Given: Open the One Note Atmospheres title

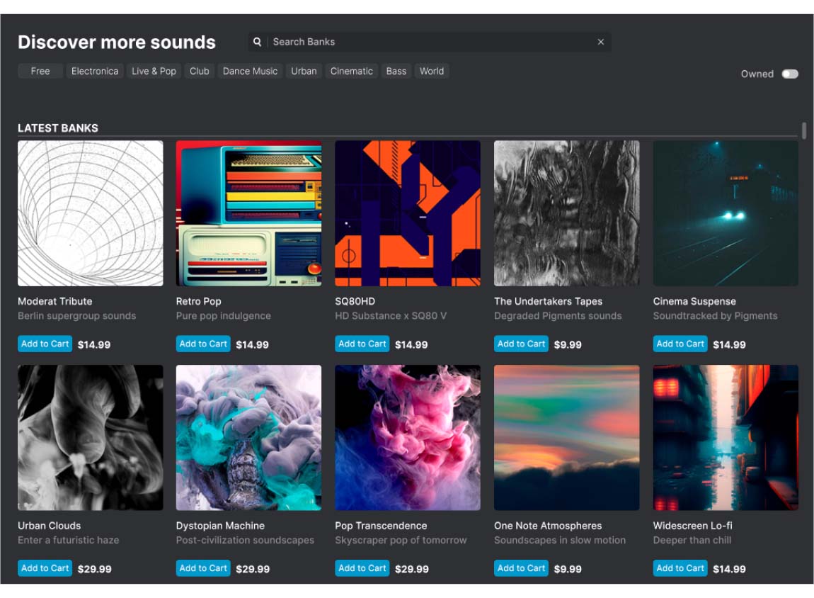Looking at the screenshot, I should [x=547, y=526].
